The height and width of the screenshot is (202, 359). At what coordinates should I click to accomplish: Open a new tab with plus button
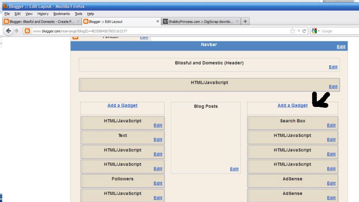[245, 21]
